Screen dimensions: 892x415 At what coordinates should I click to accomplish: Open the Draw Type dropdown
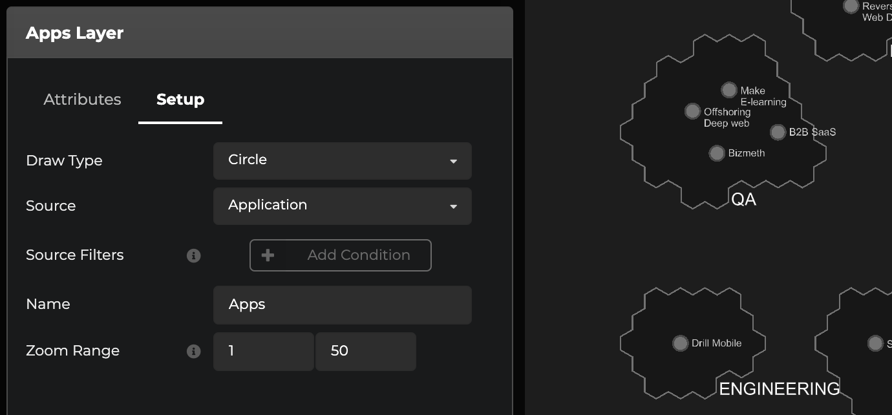point(342,160)
